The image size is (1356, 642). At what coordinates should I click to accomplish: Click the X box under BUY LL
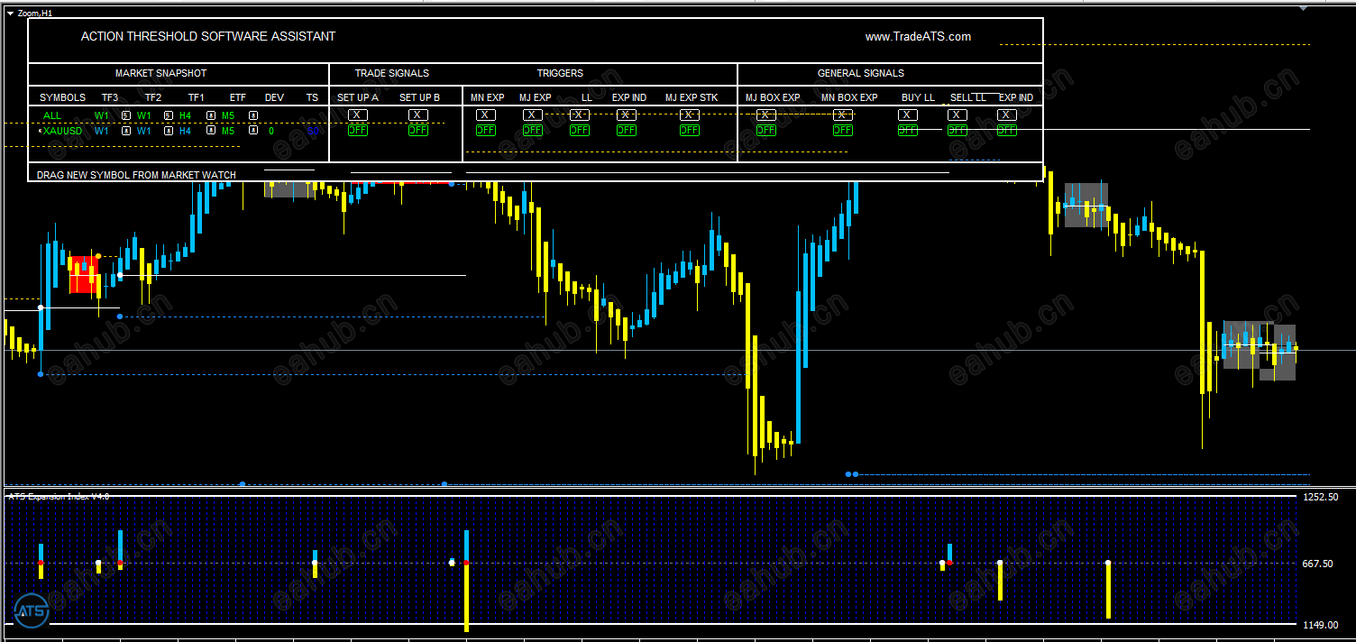(x=908, y=115)
